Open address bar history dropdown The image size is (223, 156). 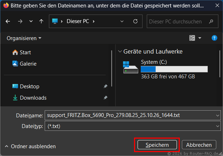122,22
